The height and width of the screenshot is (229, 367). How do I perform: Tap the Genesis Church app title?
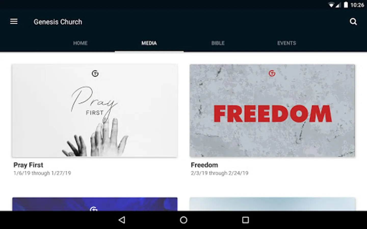58,22
